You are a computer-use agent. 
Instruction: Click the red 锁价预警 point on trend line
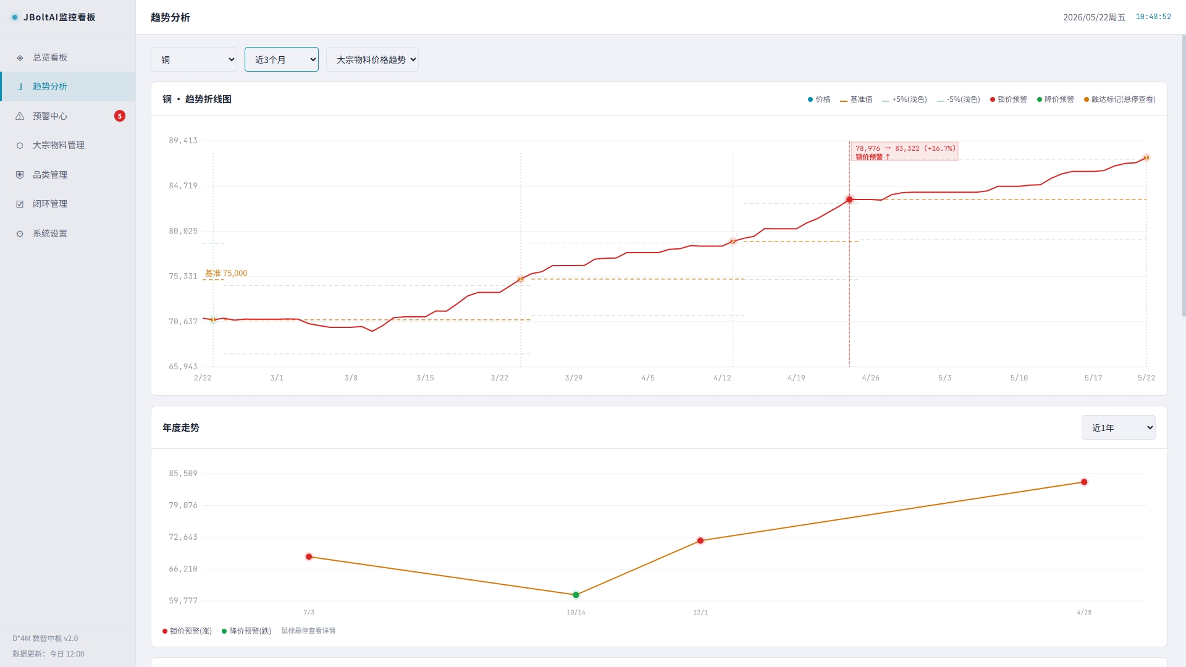[849, 199]
